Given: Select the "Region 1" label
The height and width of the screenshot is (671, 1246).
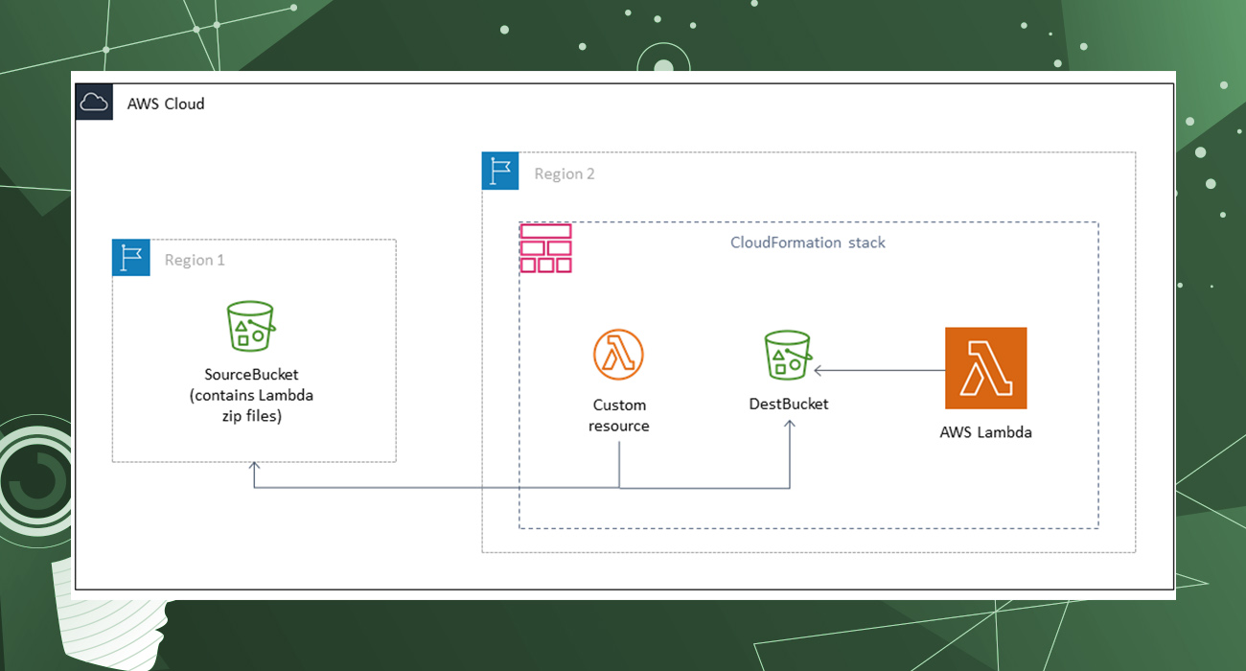Looking at the screenshot, I should tap(195, 260).
